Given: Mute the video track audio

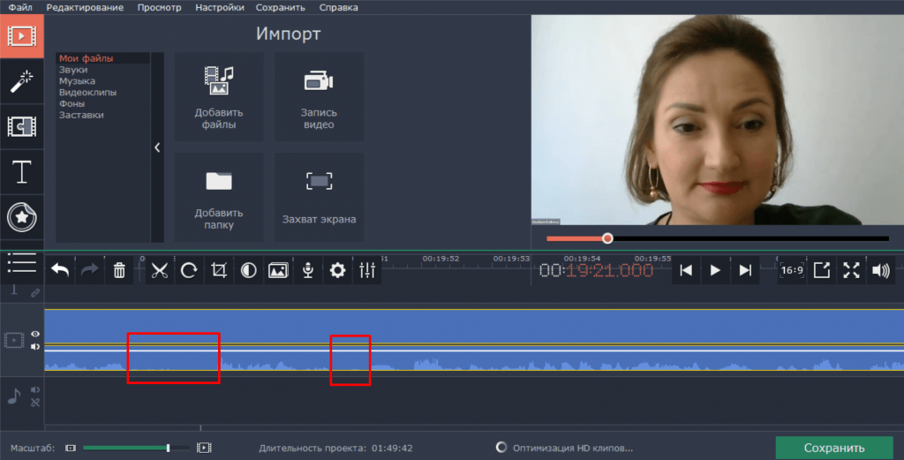Looking at the screenshot, I should pyautogui.click(x=35, y=346).
